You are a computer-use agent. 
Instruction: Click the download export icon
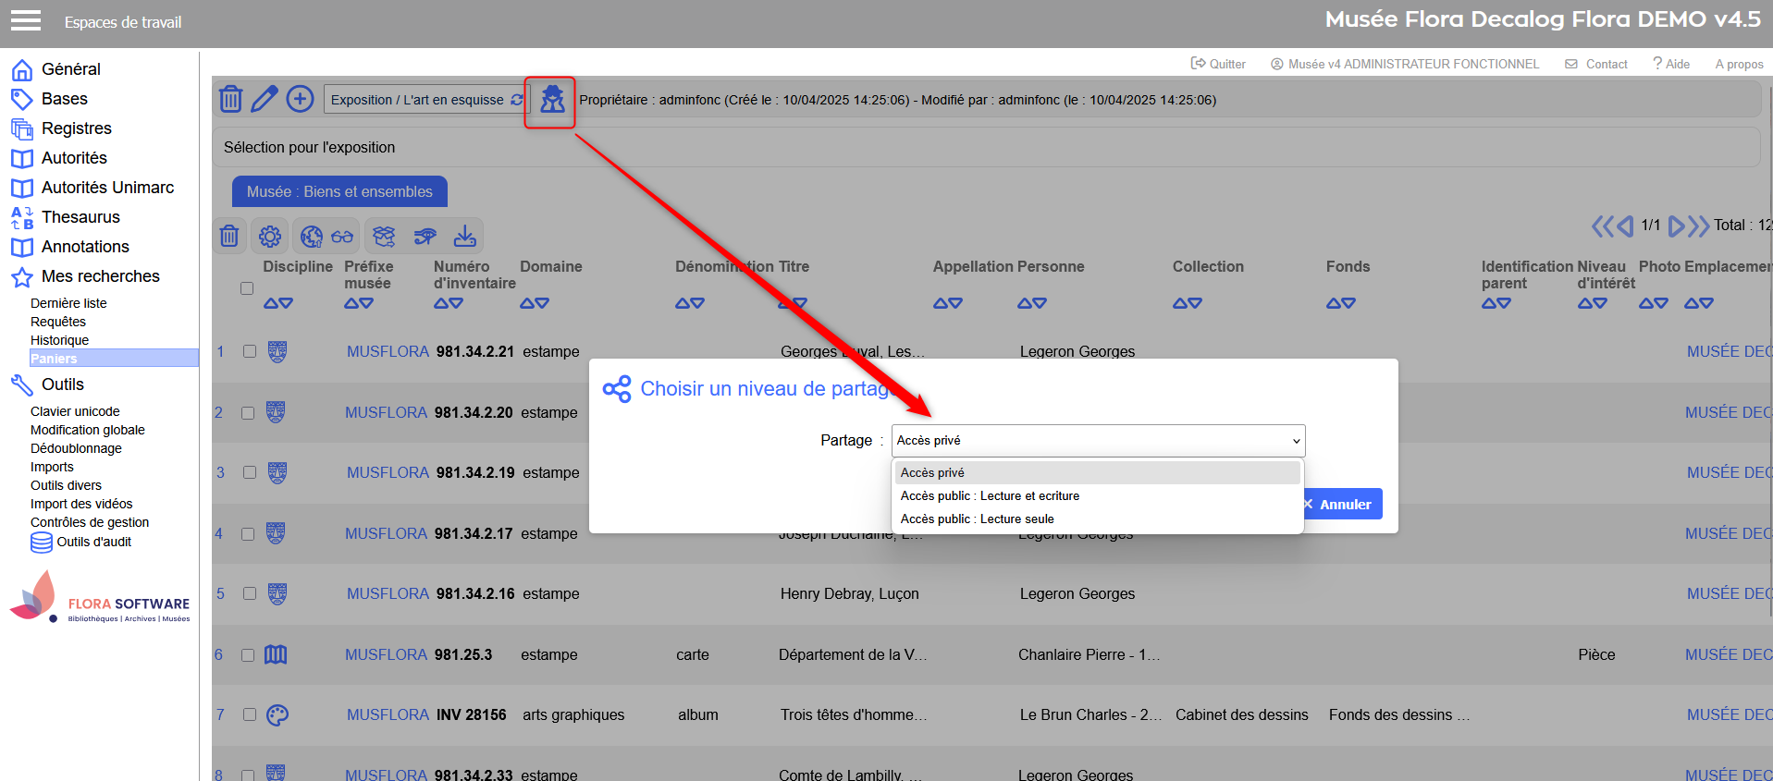(464, 237)
